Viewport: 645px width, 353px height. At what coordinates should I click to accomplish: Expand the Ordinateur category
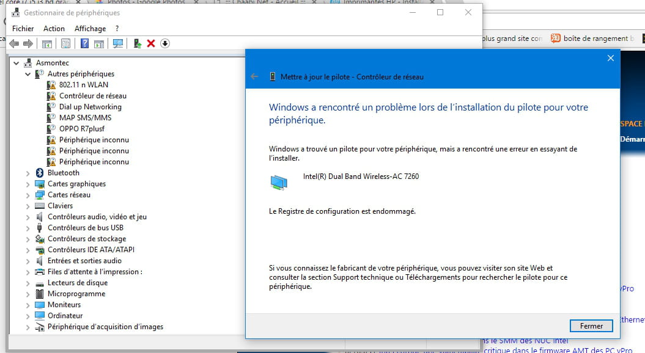tap(28, 316)
